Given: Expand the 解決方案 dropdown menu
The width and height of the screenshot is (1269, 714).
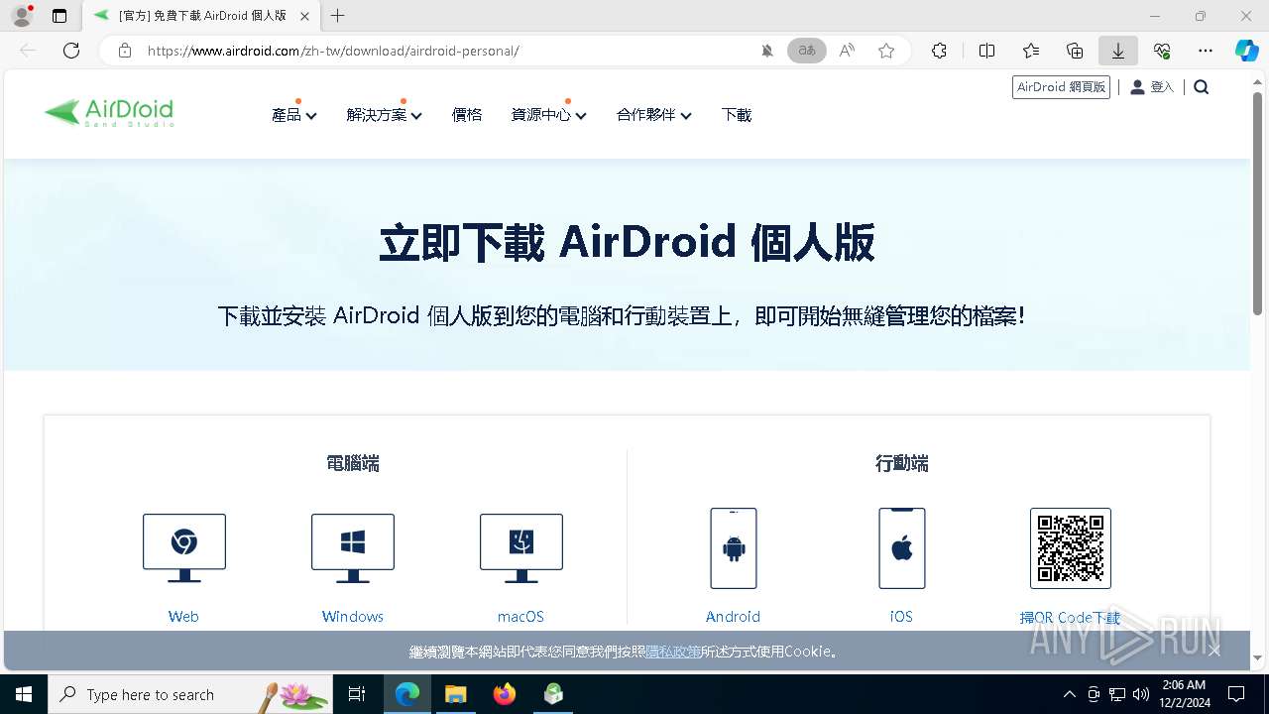Looking at the screenshot, I should (385, 115).
